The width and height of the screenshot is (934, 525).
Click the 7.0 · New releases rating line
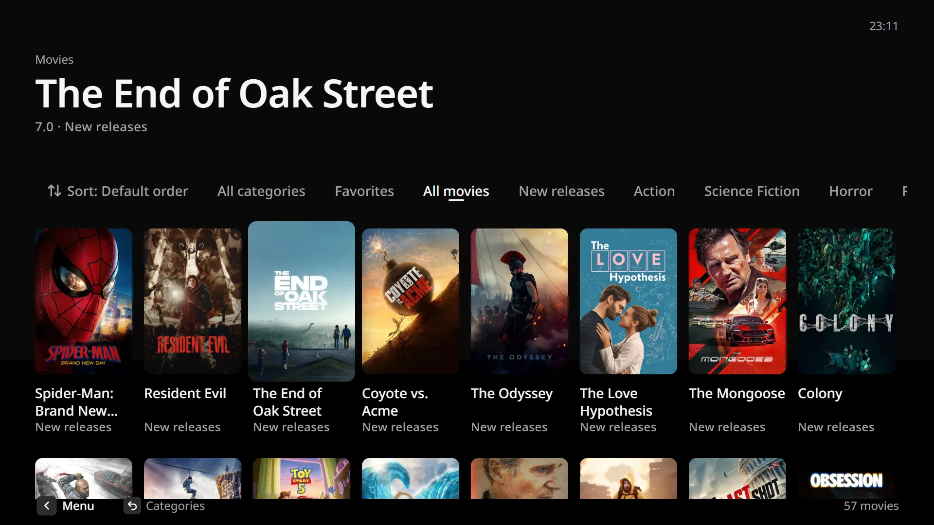(91, 127)
